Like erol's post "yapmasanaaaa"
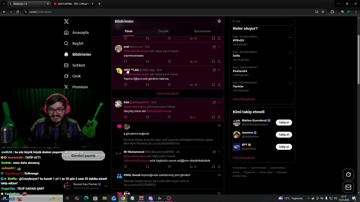Image resolution: width=360 pixels, height=202 pixels. (169, 61)
